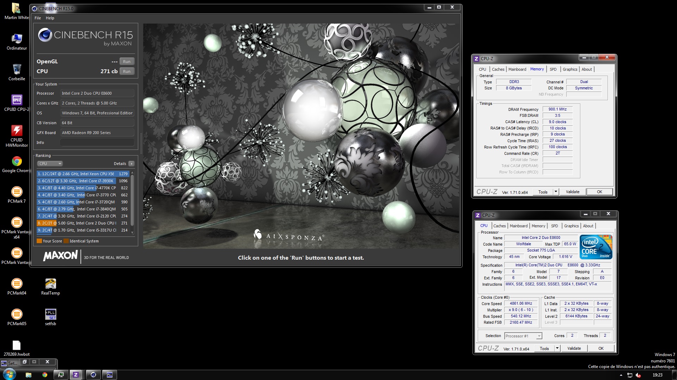677x380 pixels.
Task: Launch setfsb desktop shortcut
Action: coord(50,317)
